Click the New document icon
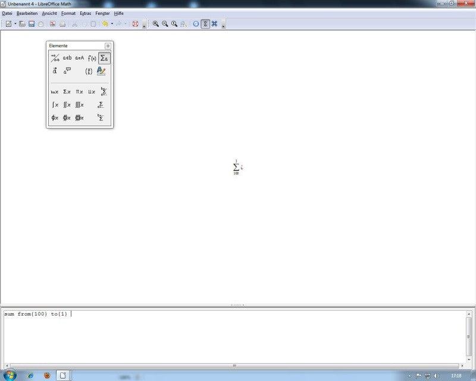The image size is (476, 381). (8, 24)
